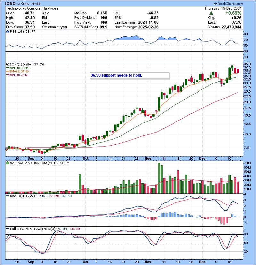This screenshot has width=256, height=265.
Task: Click the Optionable yes value
Action: (x=64, y=27)
